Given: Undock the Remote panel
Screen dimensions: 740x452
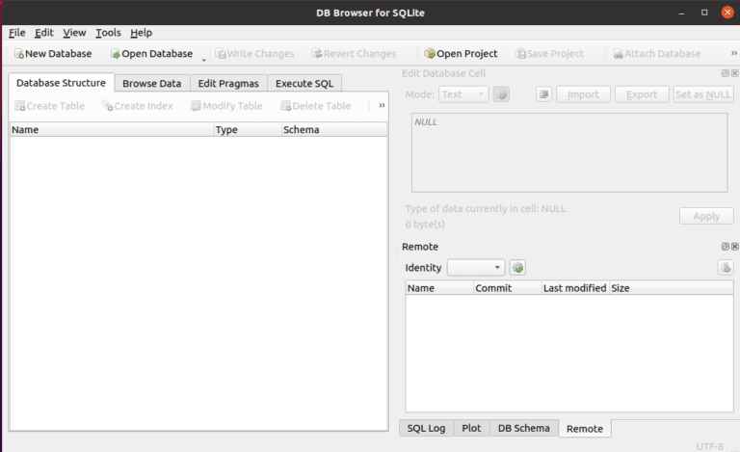Looking at the screenshot, I should (x=726, y=247).
